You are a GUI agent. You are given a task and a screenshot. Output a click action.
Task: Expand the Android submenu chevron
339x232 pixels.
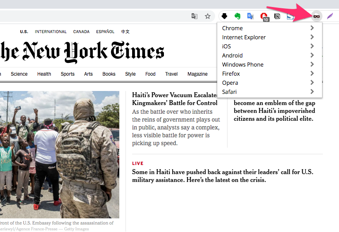(x=312, y=55)
